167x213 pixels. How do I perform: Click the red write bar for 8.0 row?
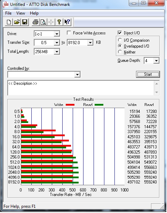(x=38, y=130)
